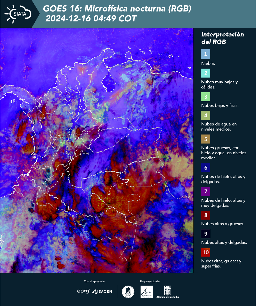This screenshot has height=306, width=256.
Task: Click the GOES 16 satellite map image
Action: 97,150
